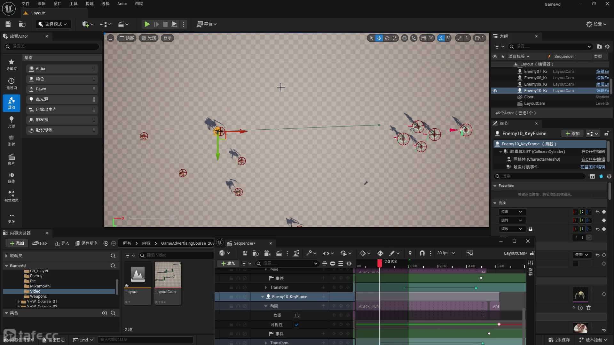The image size is (614, 345).
Task: Open the 30 fps dropdown in Sequencer
Action: (446, 253)
